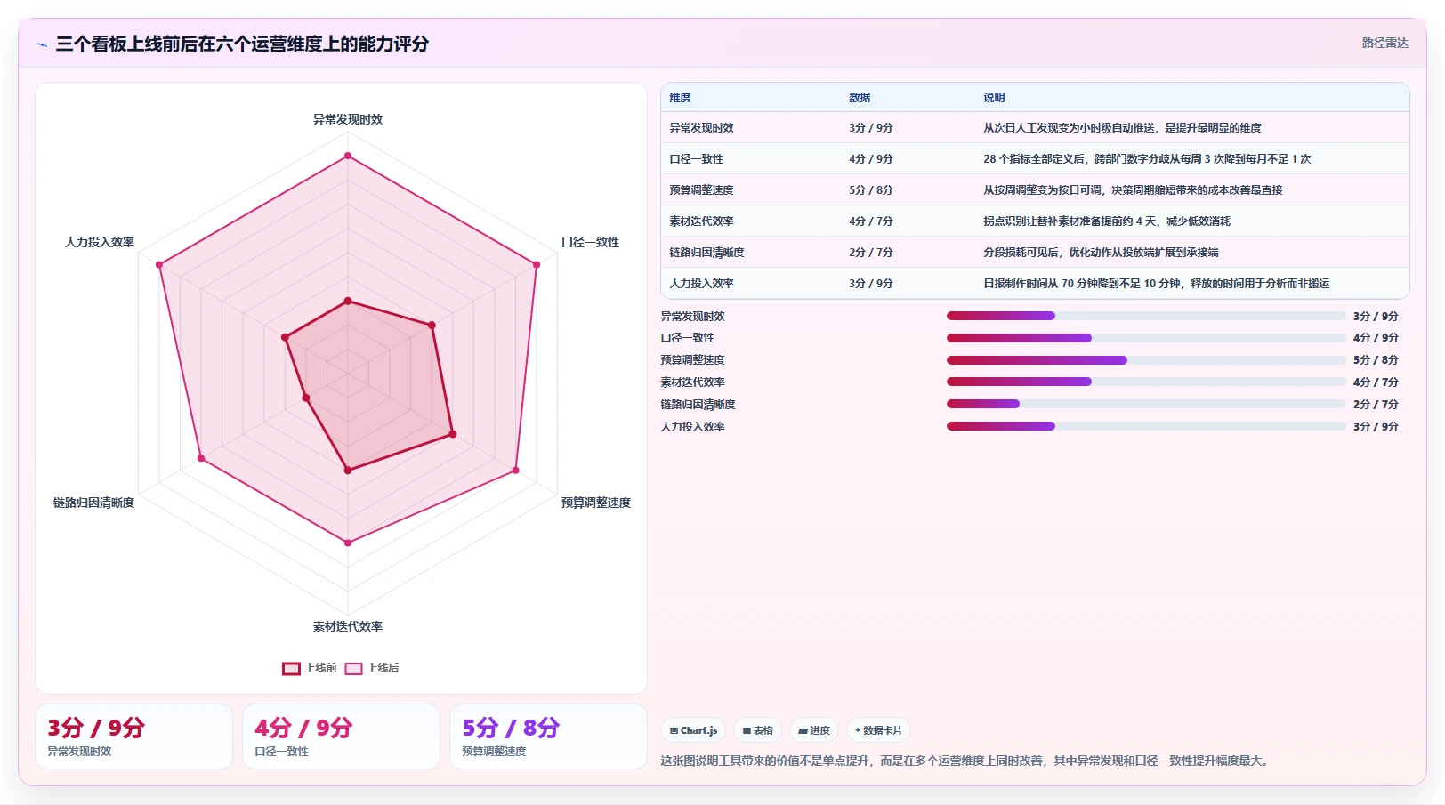Click the dashboard title 三个看板上线前后
This screenshot has height=805, width=1445.
point(242,44)
